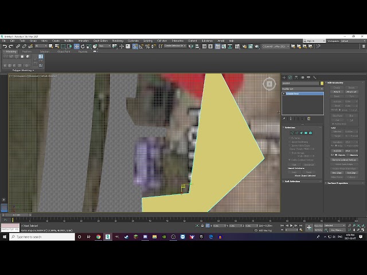Expand the Surface Properties rollout
The width and height of the screenshot is (367, 275).
[338, 183]
